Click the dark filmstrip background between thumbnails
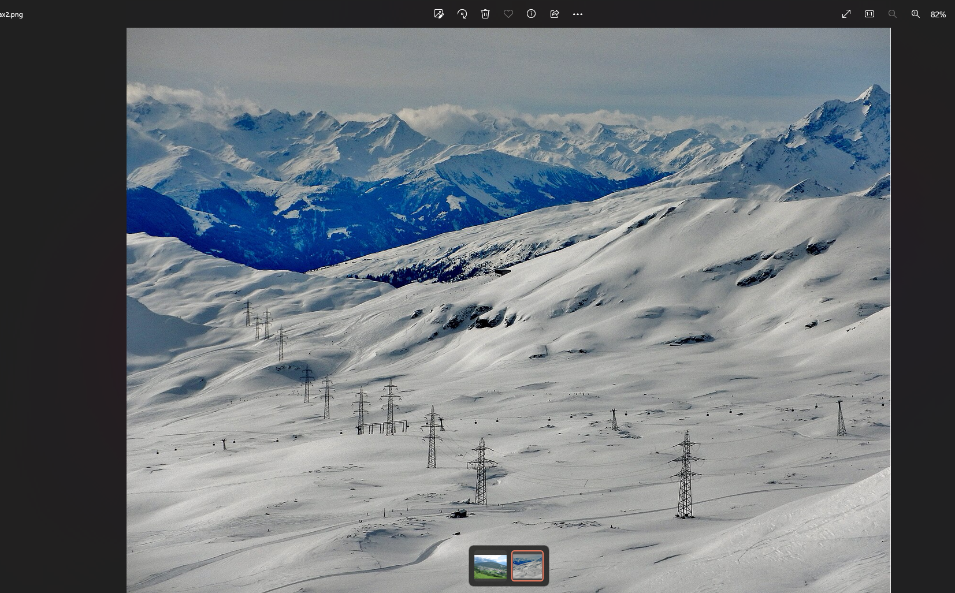 pos(510,566)
